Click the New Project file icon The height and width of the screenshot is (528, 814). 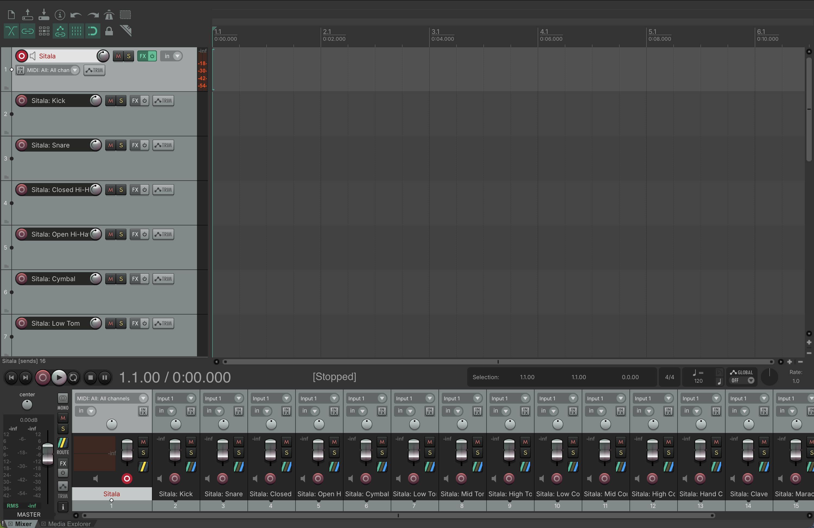pyautogui.click(x=11, y=15)
